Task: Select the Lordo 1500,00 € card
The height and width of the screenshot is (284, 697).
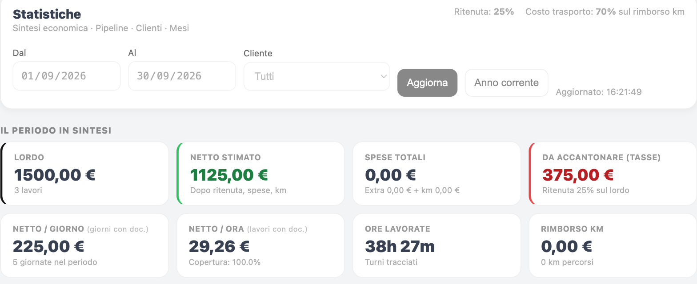Action: click(84, 174)
